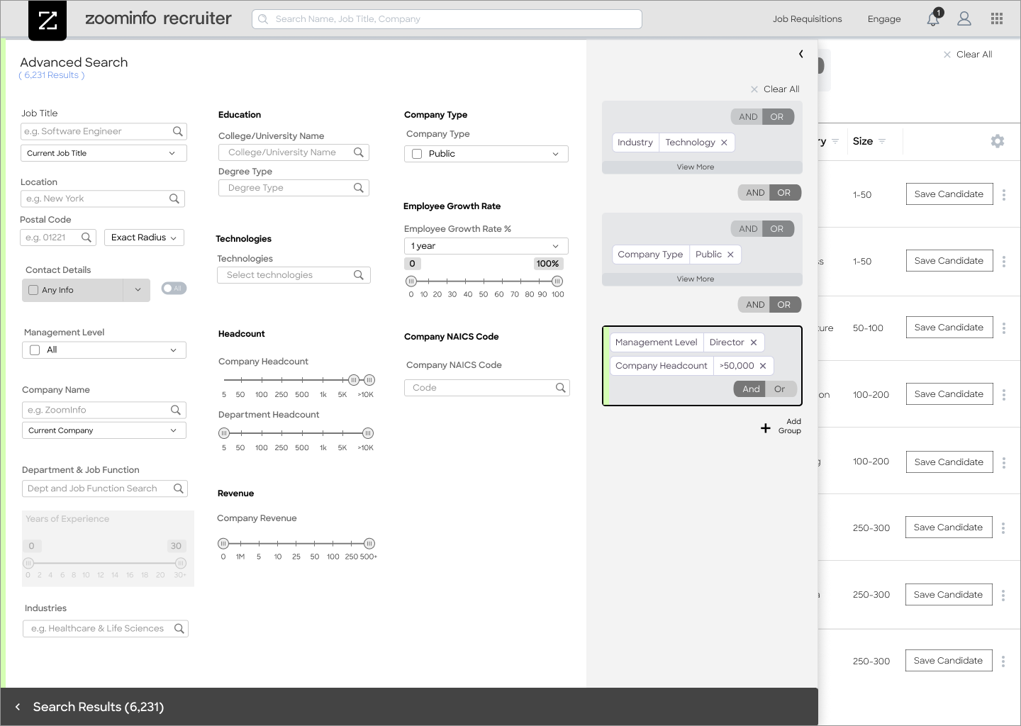Click the Company NAICS Code input
The width and height of the screenshot is (1021, 726).
[x=487, y=388]
